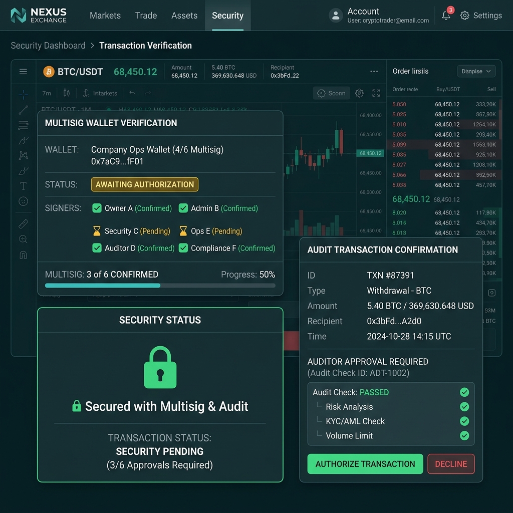Click the Nexus Exchange logo
This screenshot has height=513, width=513.
coord(39,16)
